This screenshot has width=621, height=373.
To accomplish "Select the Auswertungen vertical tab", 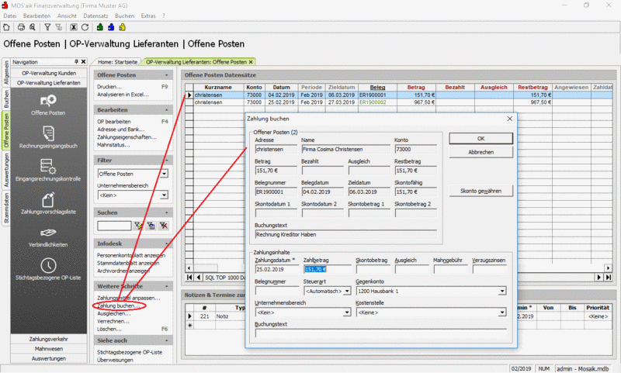I will (x=6, y=170).
